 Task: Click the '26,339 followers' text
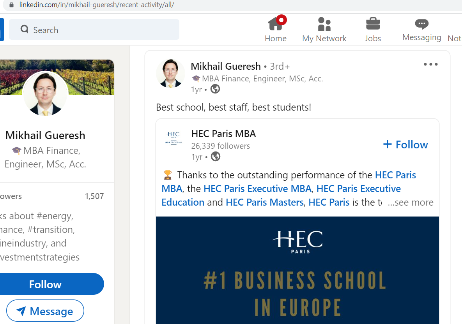tap(220, 146)
